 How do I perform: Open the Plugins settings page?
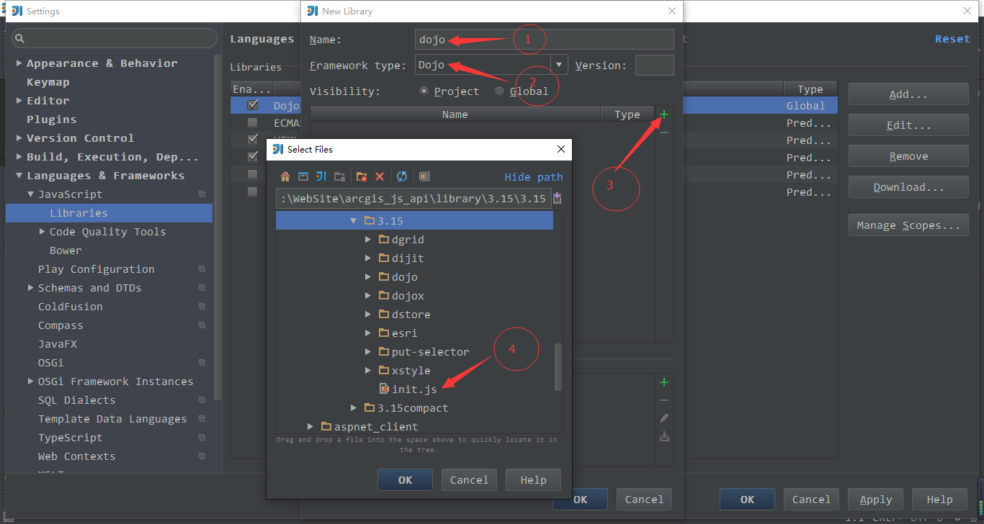pyautogui.click(x=51, y=119)
